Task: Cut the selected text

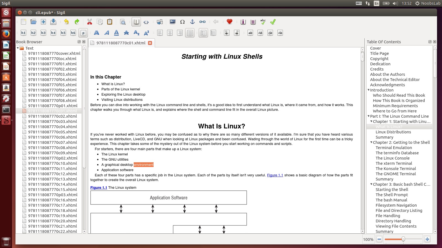Action: coord(90,22)
